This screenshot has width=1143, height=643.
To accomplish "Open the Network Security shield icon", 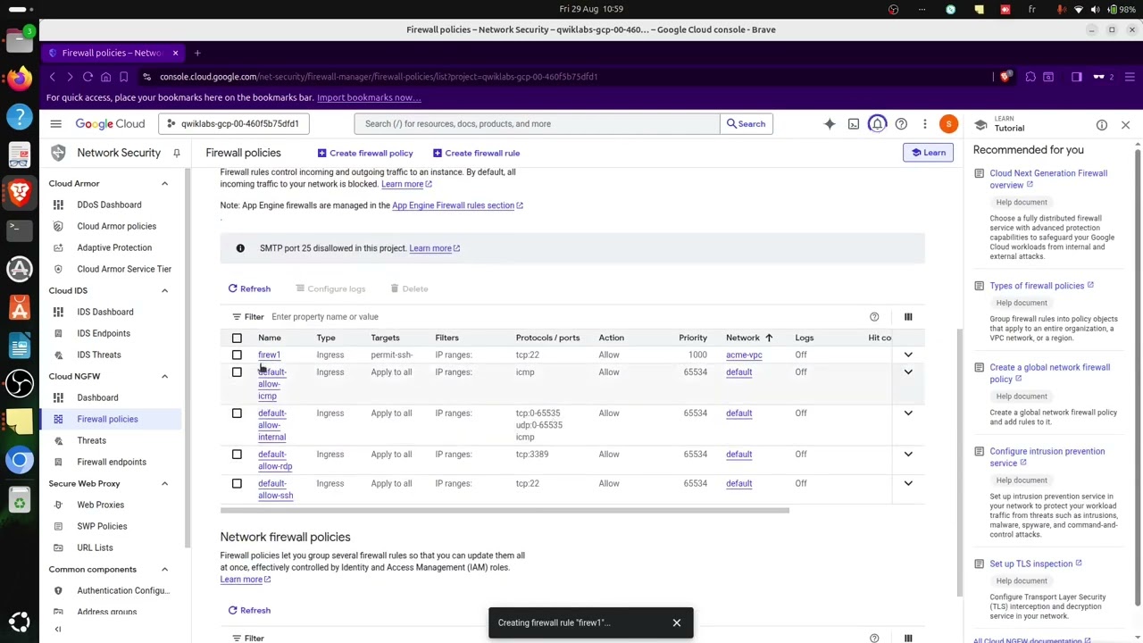I will click(x=58, y=153).
